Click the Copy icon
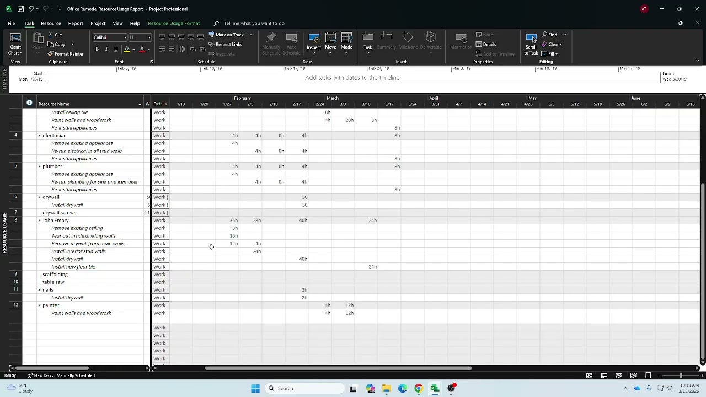 tap(51, 44)
